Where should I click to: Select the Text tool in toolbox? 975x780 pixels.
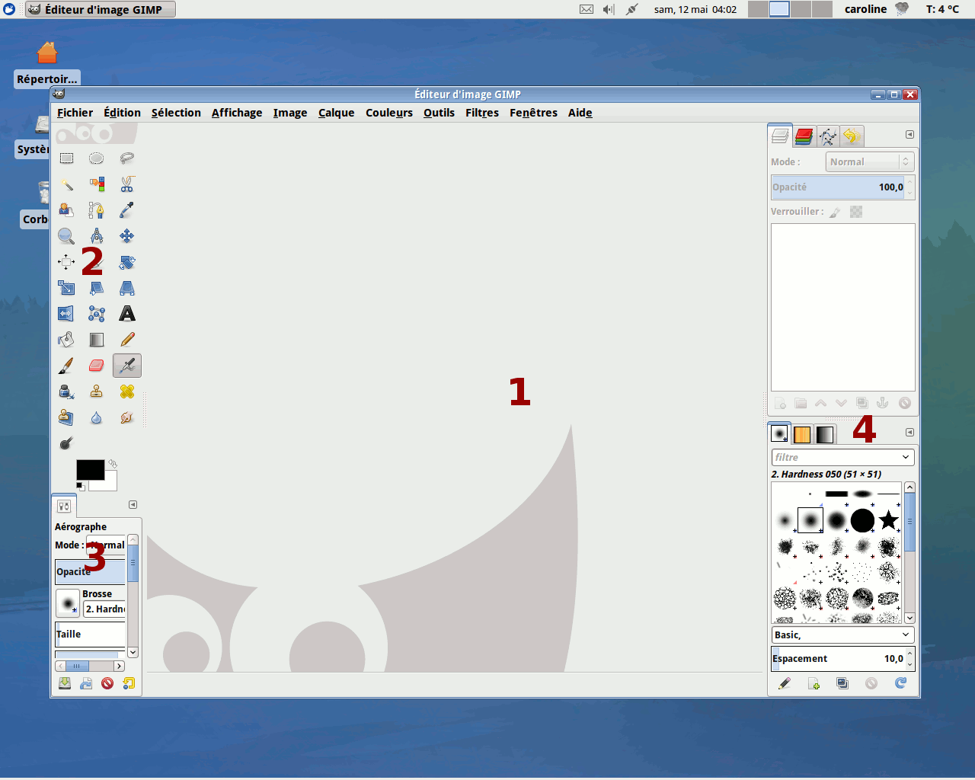point(127,314)
